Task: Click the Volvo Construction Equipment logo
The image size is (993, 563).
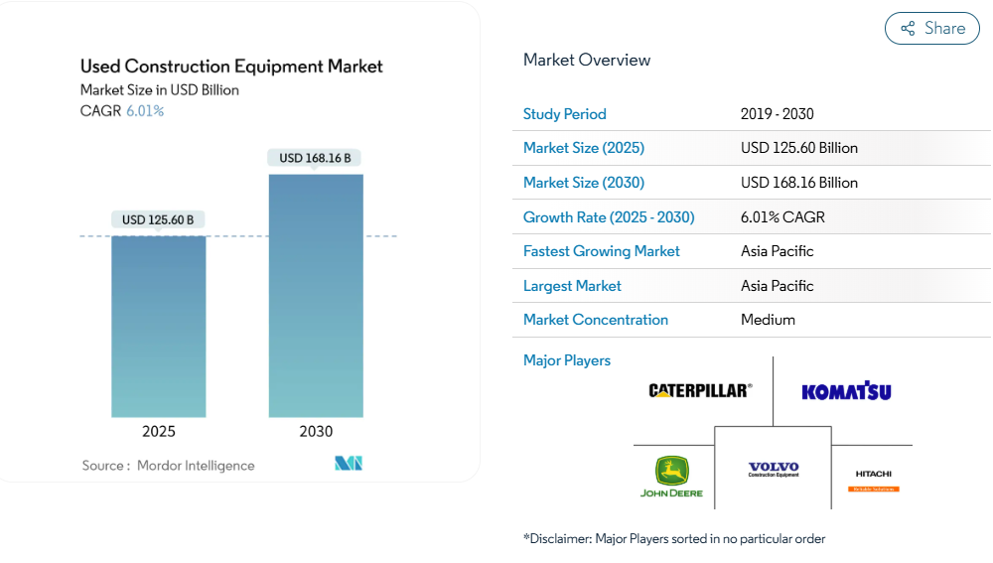Action: (774, 470)
